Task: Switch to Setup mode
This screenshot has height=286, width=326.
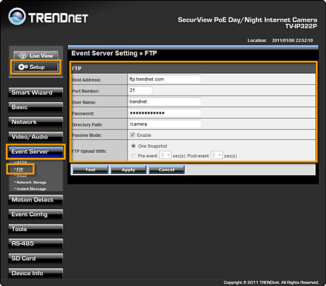Action: coord(35,67)
